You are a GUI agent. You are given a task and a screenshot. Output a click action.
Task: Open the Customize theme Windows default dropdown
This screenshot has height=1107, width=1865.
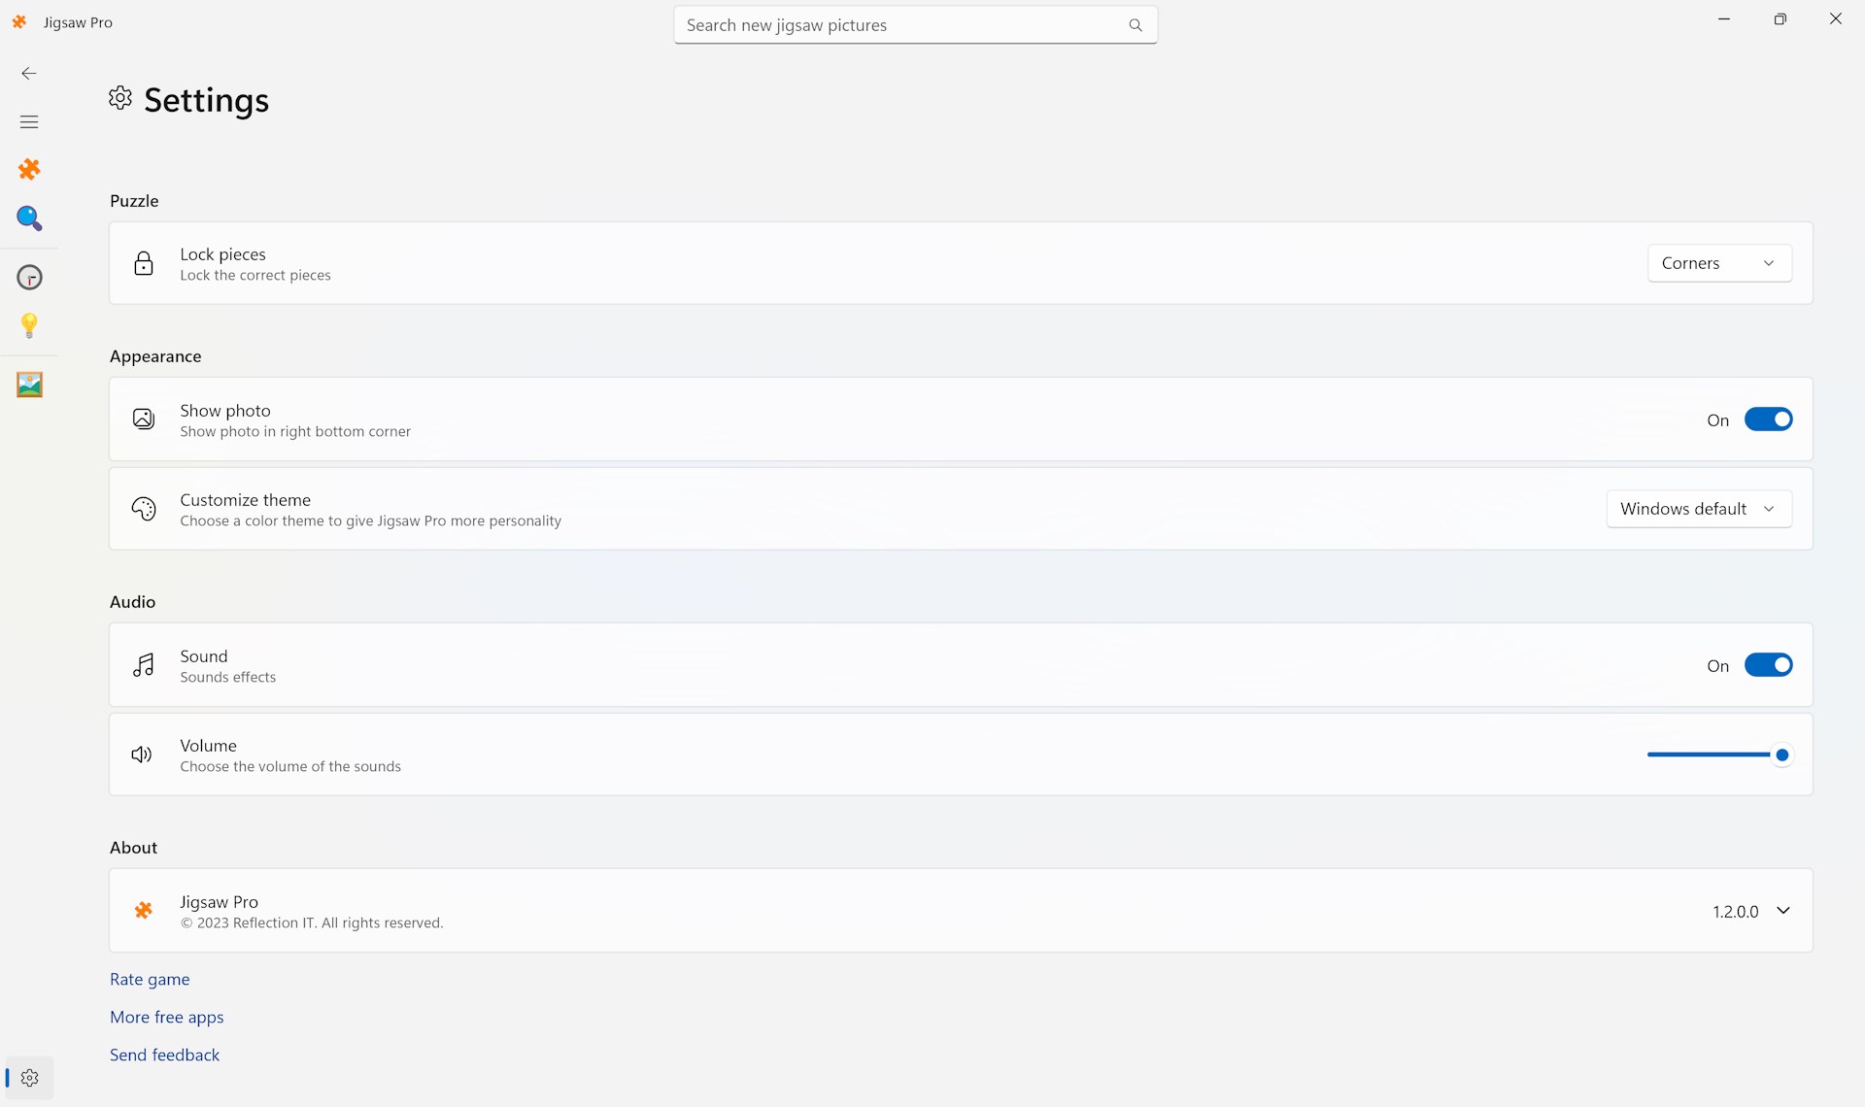click(x=1698, y=509)
